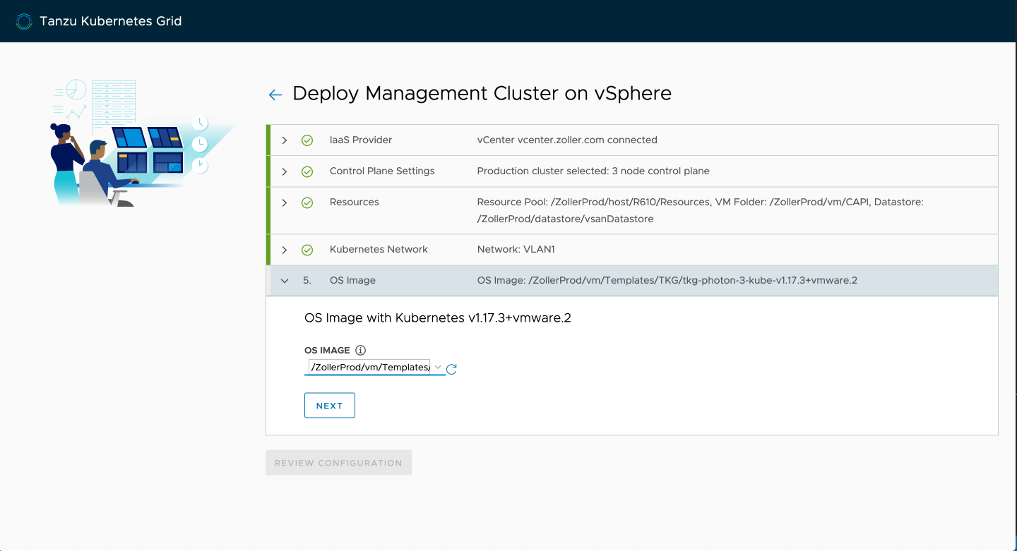Click the Review Configuration button
Viewport: 1017px width, 551px height.
338,463
